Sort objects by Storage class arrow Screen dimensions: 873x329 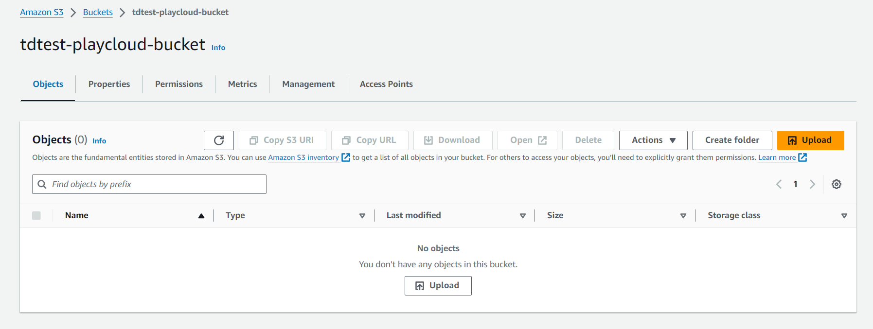pos(844,216)
